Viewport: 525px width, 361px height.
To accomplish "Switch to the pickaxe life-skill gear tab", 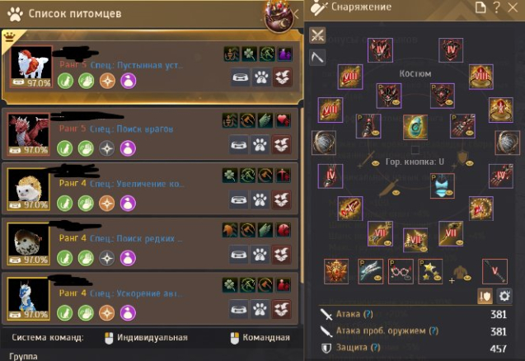I will tap(317, 57).
